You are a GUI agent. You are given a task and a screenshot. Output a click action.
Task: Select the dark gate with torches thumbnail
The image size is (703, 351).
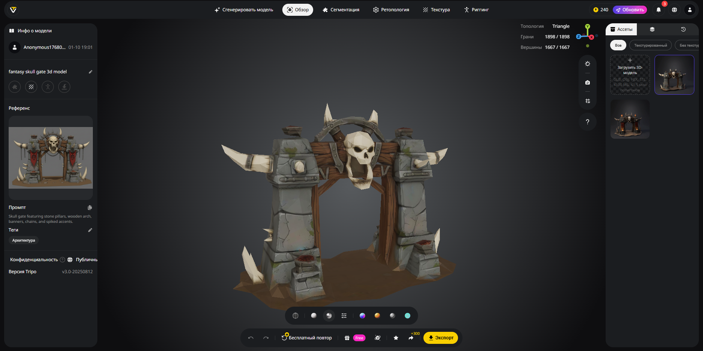[630, 119]
